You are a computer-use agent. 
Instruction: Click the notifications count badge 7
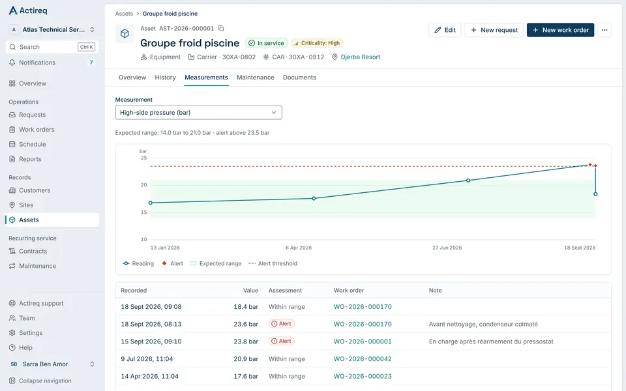(x=91, y=63)
